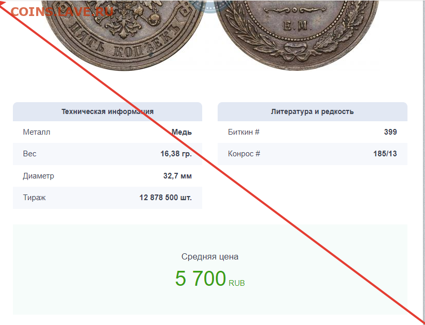The height and width of the screenshot is (325, 425).
Task: Click the Средняя цена heading
Action: (x=210, y=256)
